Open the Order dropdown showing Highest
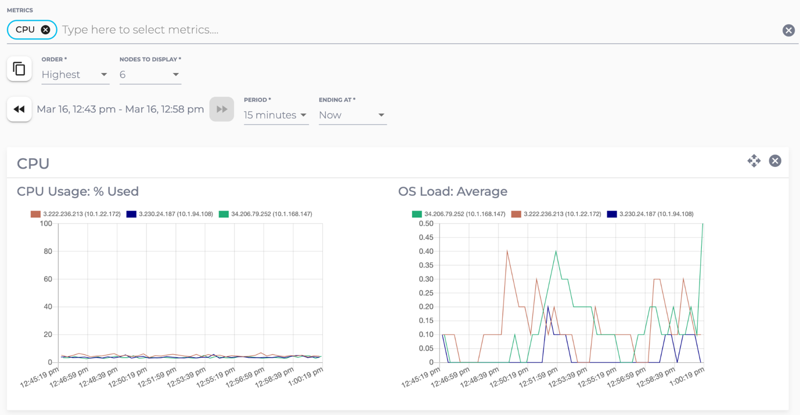This screenshot has width=800, height=415. 75,75
